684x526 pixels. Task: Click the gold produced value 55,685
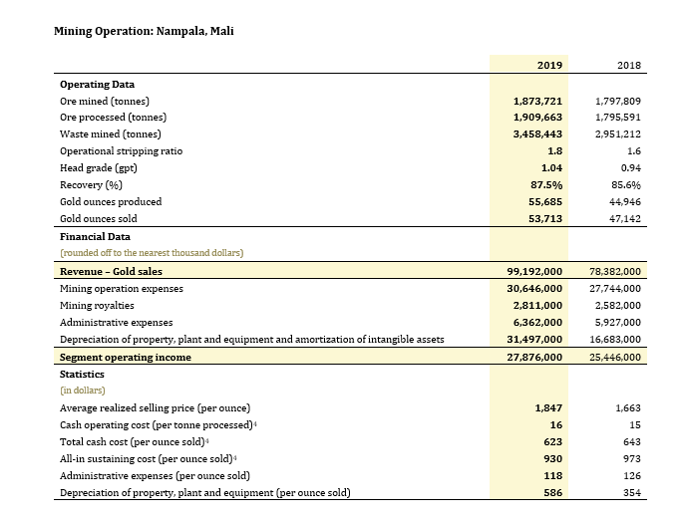point(545,202)
